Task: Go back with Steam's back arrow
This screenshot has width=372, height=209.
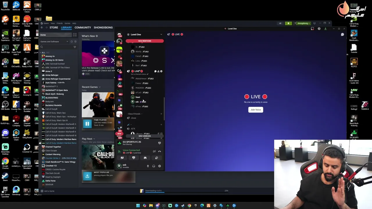Action: pyautogui.click(x=42, y=28)
